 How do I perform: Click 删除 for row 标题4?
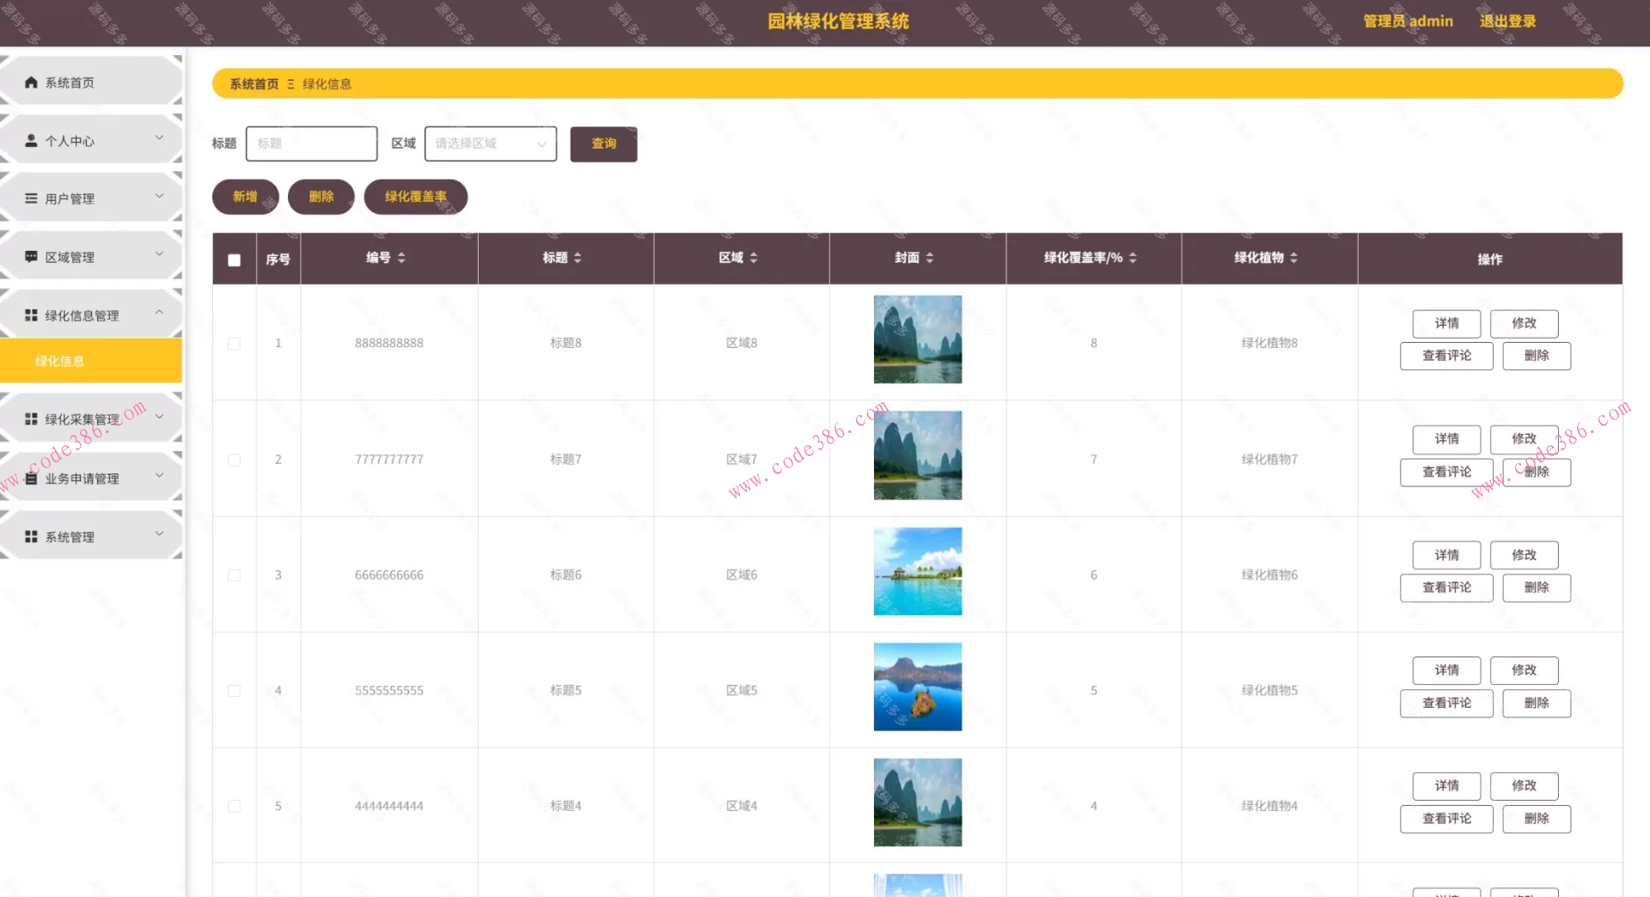point(1537,819)
